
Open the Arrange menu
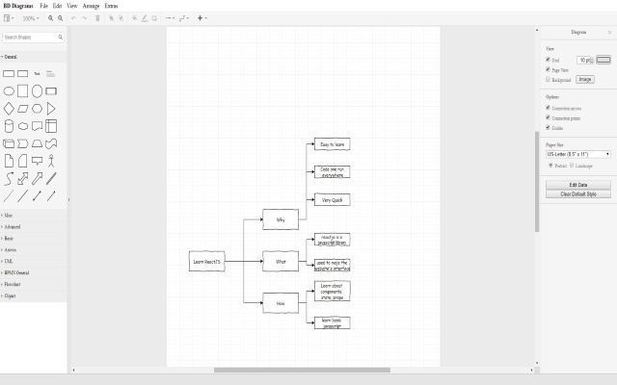[x=91, y=6]
